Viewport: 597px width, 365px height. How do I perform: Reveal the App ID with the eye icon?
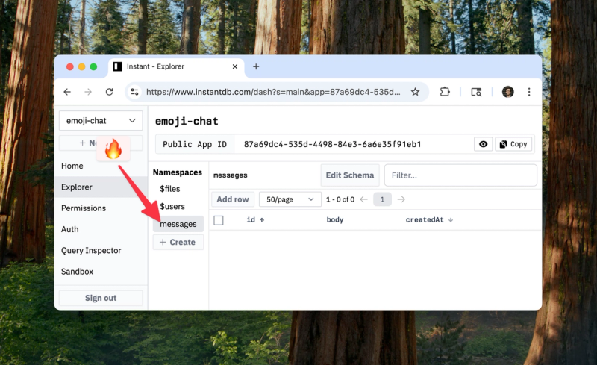(483, 144)
